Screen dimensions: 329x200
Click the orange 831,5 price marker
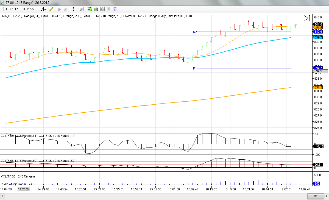pyautogui.click(x=318, y=87)
